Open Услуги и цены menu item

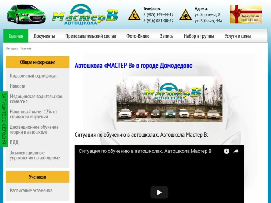click(x=238, y=36)
